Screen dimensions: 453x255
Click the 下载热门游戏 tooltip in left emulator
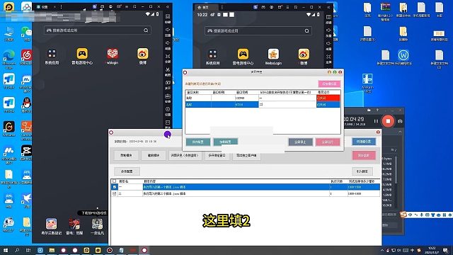(93, 212)
